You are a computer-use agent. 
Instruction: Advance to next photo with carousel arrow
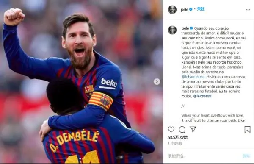click(157, 82)
